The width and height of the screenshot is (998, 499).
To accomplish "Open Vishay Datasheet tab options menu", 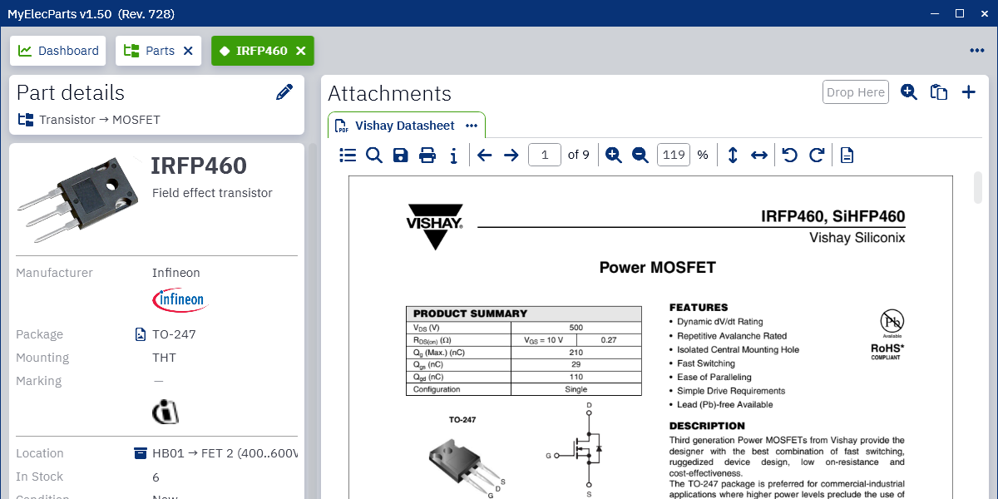I will (x=472, y=126).
